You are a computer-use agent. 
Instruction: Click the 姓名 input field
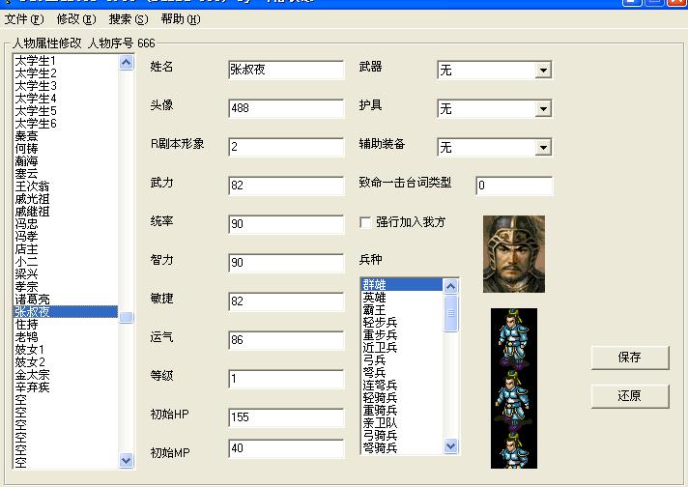[286, 70]
